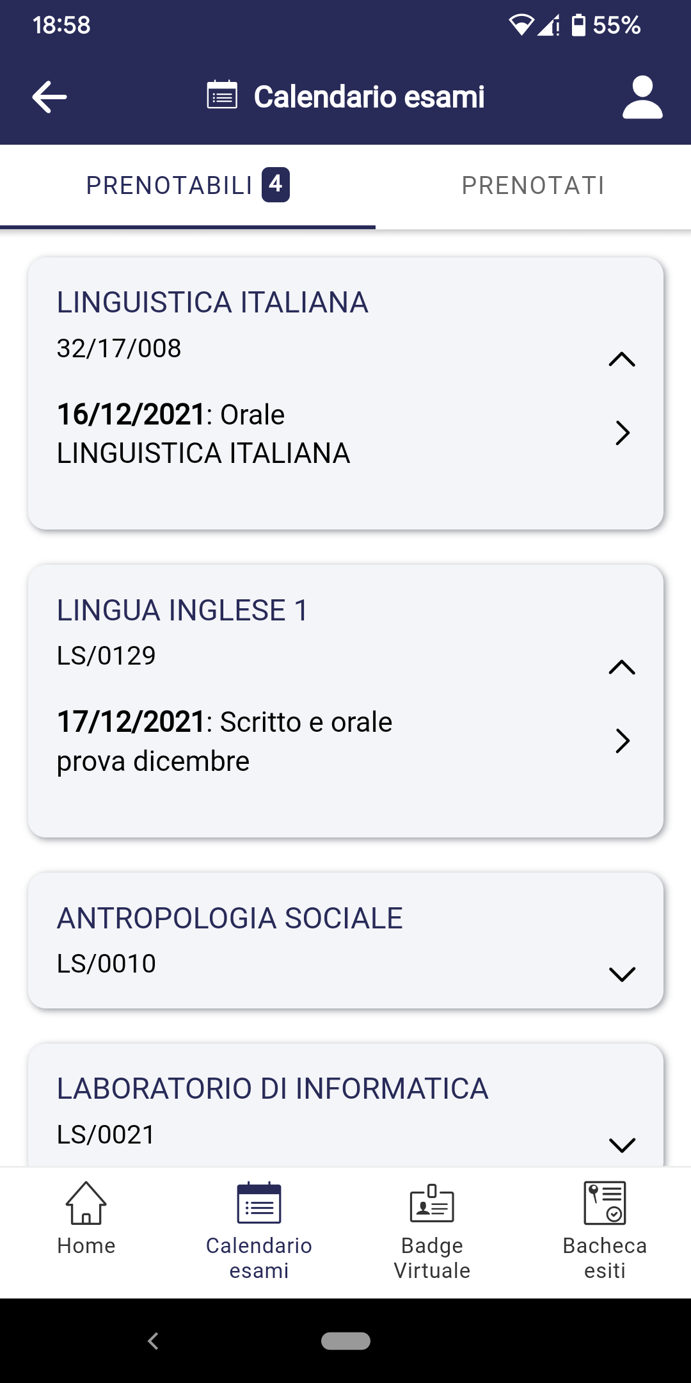Select the Prenotabili tab

click(x=187, y=186)
